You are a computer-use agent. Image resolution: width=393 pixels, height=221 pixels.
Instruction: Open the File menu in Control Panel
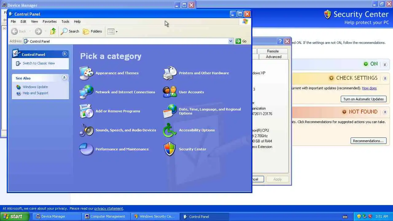click(13, 21)
